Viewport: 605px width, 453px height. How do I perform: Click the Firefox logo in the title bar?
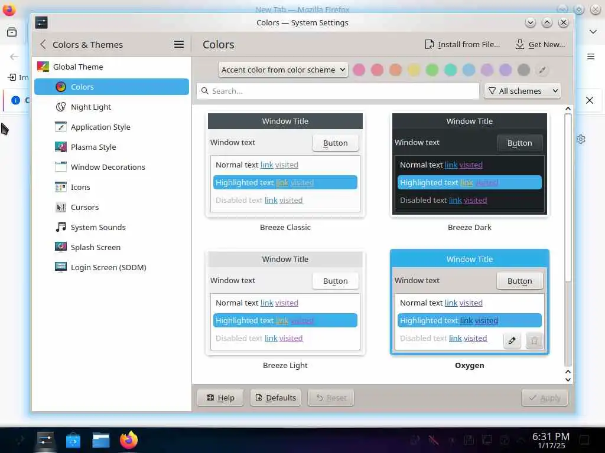tap(9, 9)
